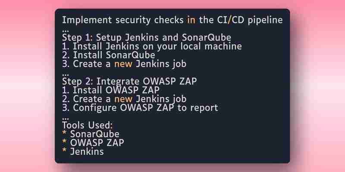Select the "Step 2: Integrate OWASP ZAP" heading
345x172 pixels.
[129, 82]
